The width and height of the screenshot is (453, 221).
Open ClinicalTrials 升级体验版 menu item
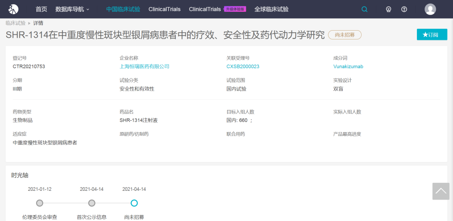tap(217, 9)
